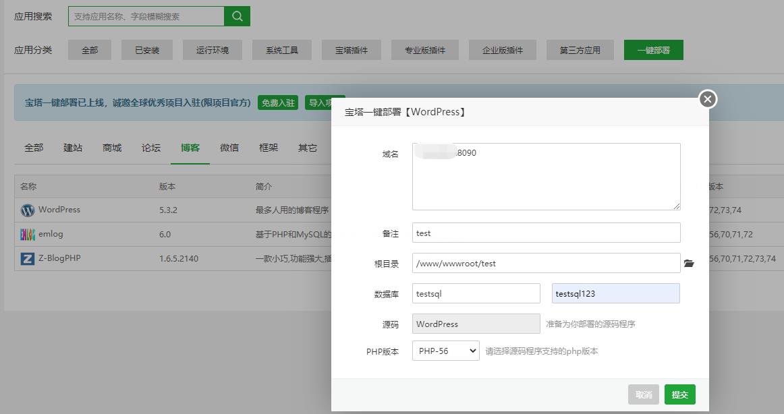Click the emlog logo icon
The width and height of the screenshot is (784, 414).
[28, 234]
